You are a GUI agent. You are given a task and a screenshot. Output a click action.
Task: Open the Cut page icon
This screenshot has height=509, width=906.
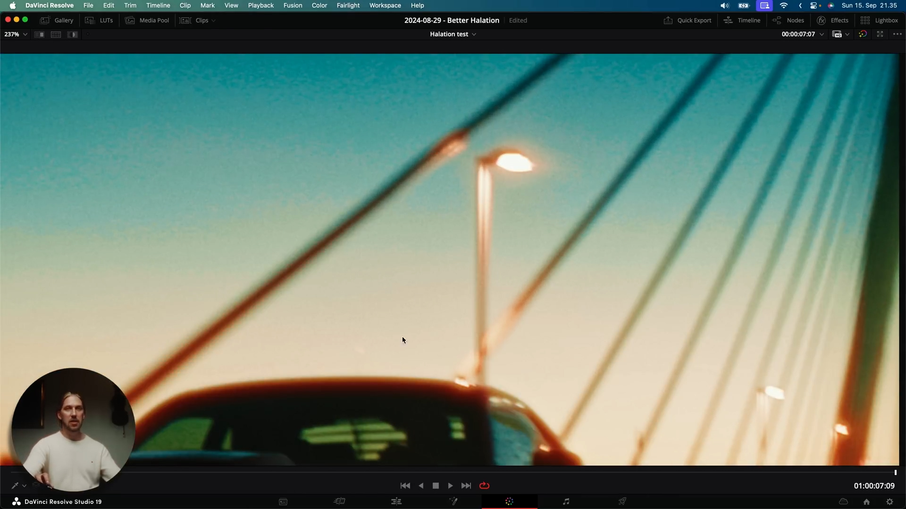(340, 501)
